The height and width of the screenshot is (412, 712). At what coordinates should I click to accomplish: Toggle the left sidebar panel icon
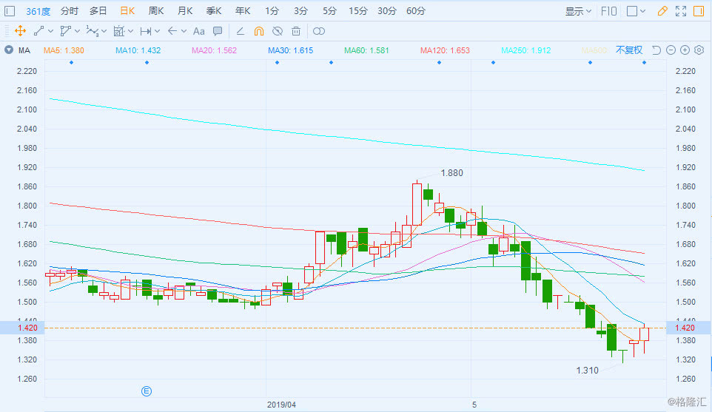(10, 11)
